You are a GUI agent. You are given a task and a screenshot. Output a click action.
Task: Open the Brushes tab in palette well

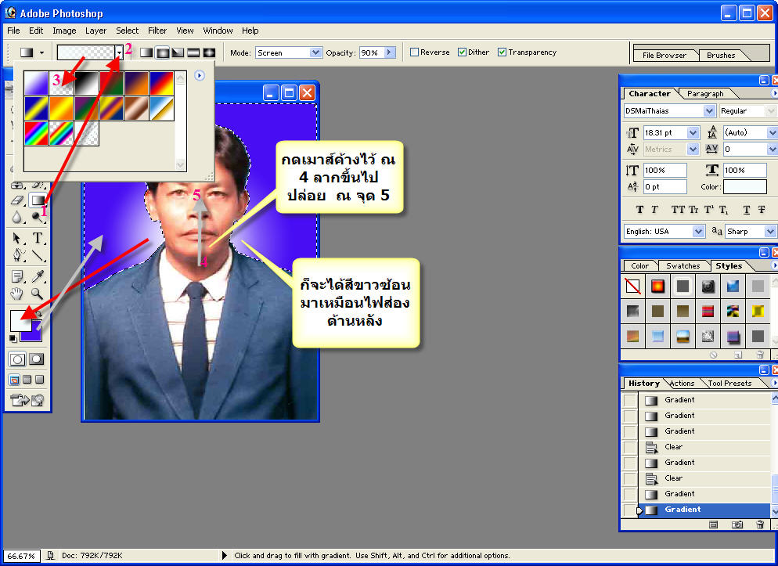[721, 56]
